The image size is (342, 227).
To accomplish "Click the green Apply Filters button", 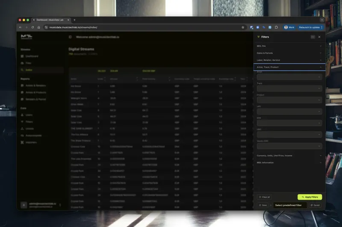I will point(310,197).
